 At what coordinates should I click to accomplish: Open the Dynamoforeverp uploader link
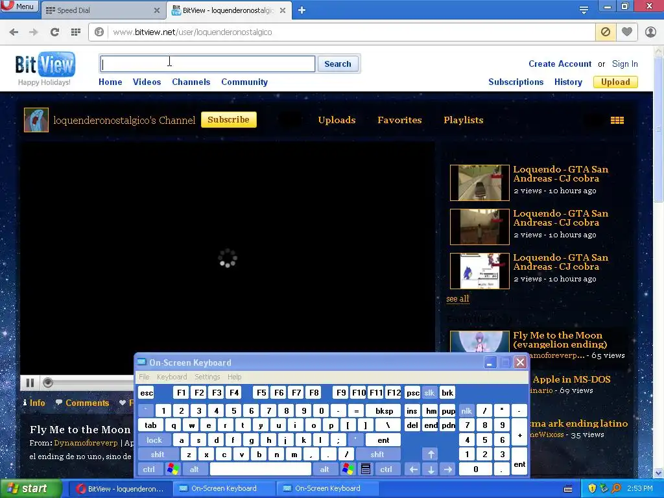pos(86,443)
